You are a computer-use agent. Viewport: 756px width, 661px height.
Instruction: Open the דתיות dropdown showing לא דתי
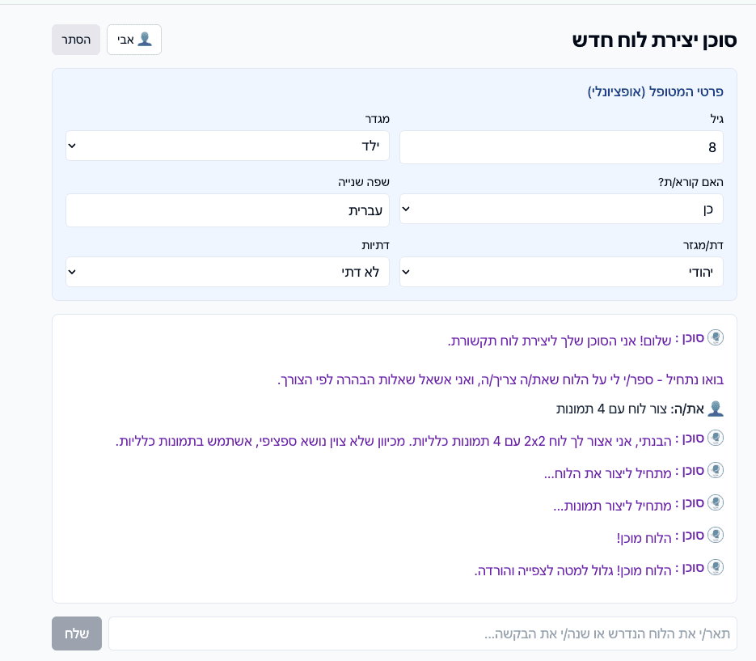[x=227, y=272]
